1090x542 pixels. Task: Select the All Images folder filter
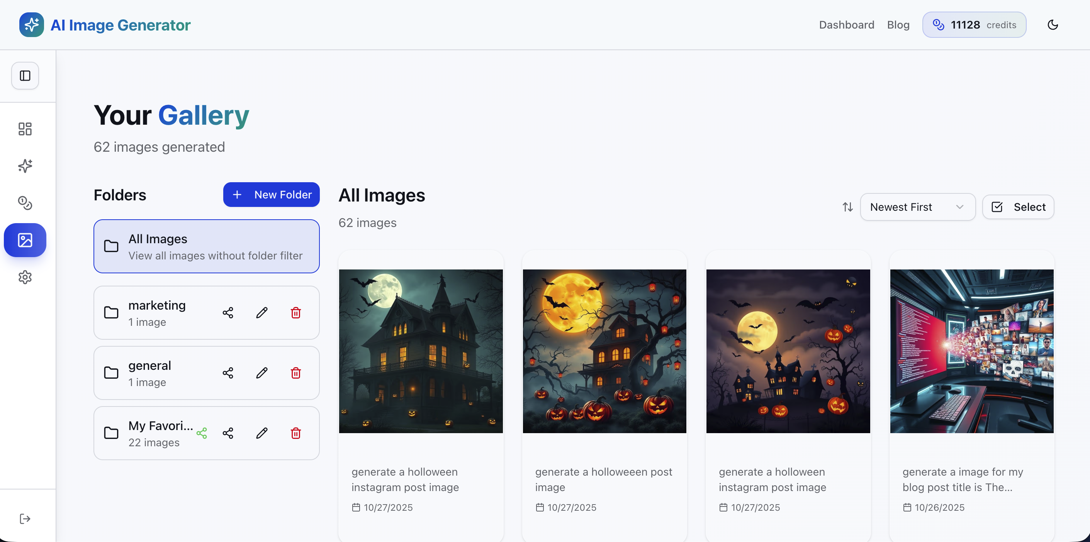coord(207,246)
